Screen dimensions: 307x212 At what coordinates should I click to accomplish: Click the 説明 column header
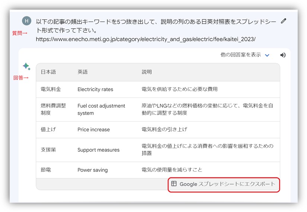(147, 72)
